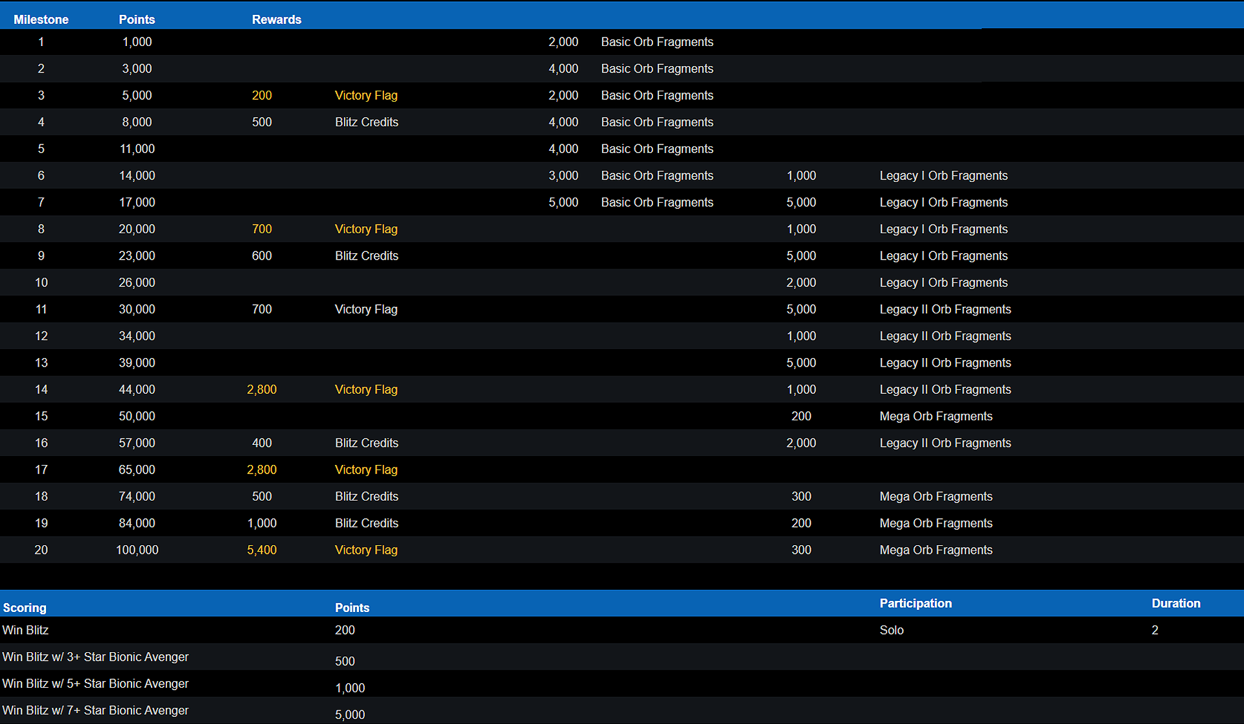Image resolution: width=1244 pixels, height=724 pixels.
Task: Click Win Blitz w/ 7+ Star Bionic Avenger
Action: tap(95, 710)
